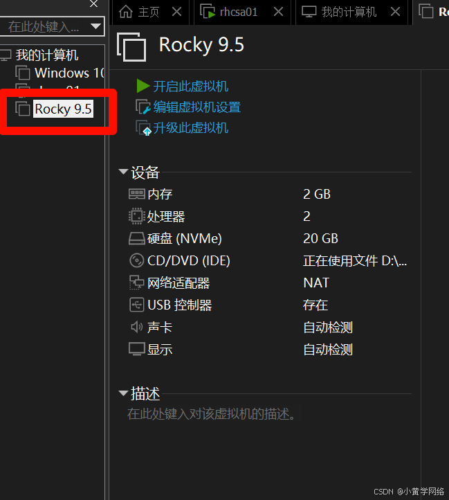Click 编辑虚拟机设置 link
Screen dimensions: 449x500
(x=197, y=107)
